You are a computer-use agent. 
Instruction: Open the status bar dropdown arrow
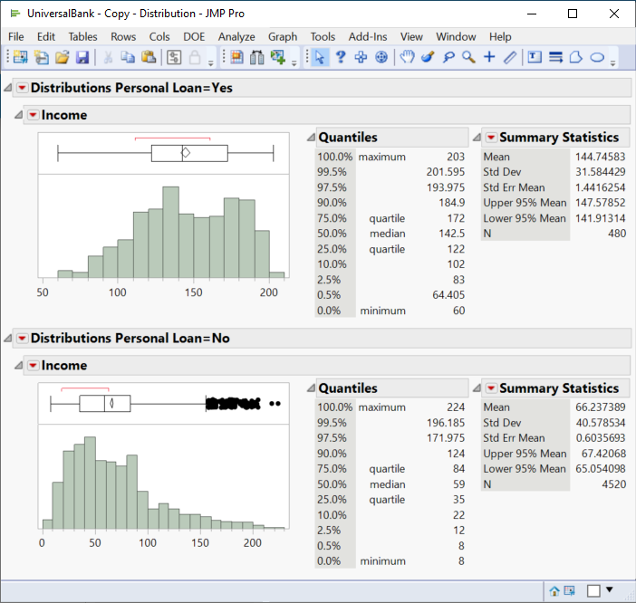coord(609,589)
